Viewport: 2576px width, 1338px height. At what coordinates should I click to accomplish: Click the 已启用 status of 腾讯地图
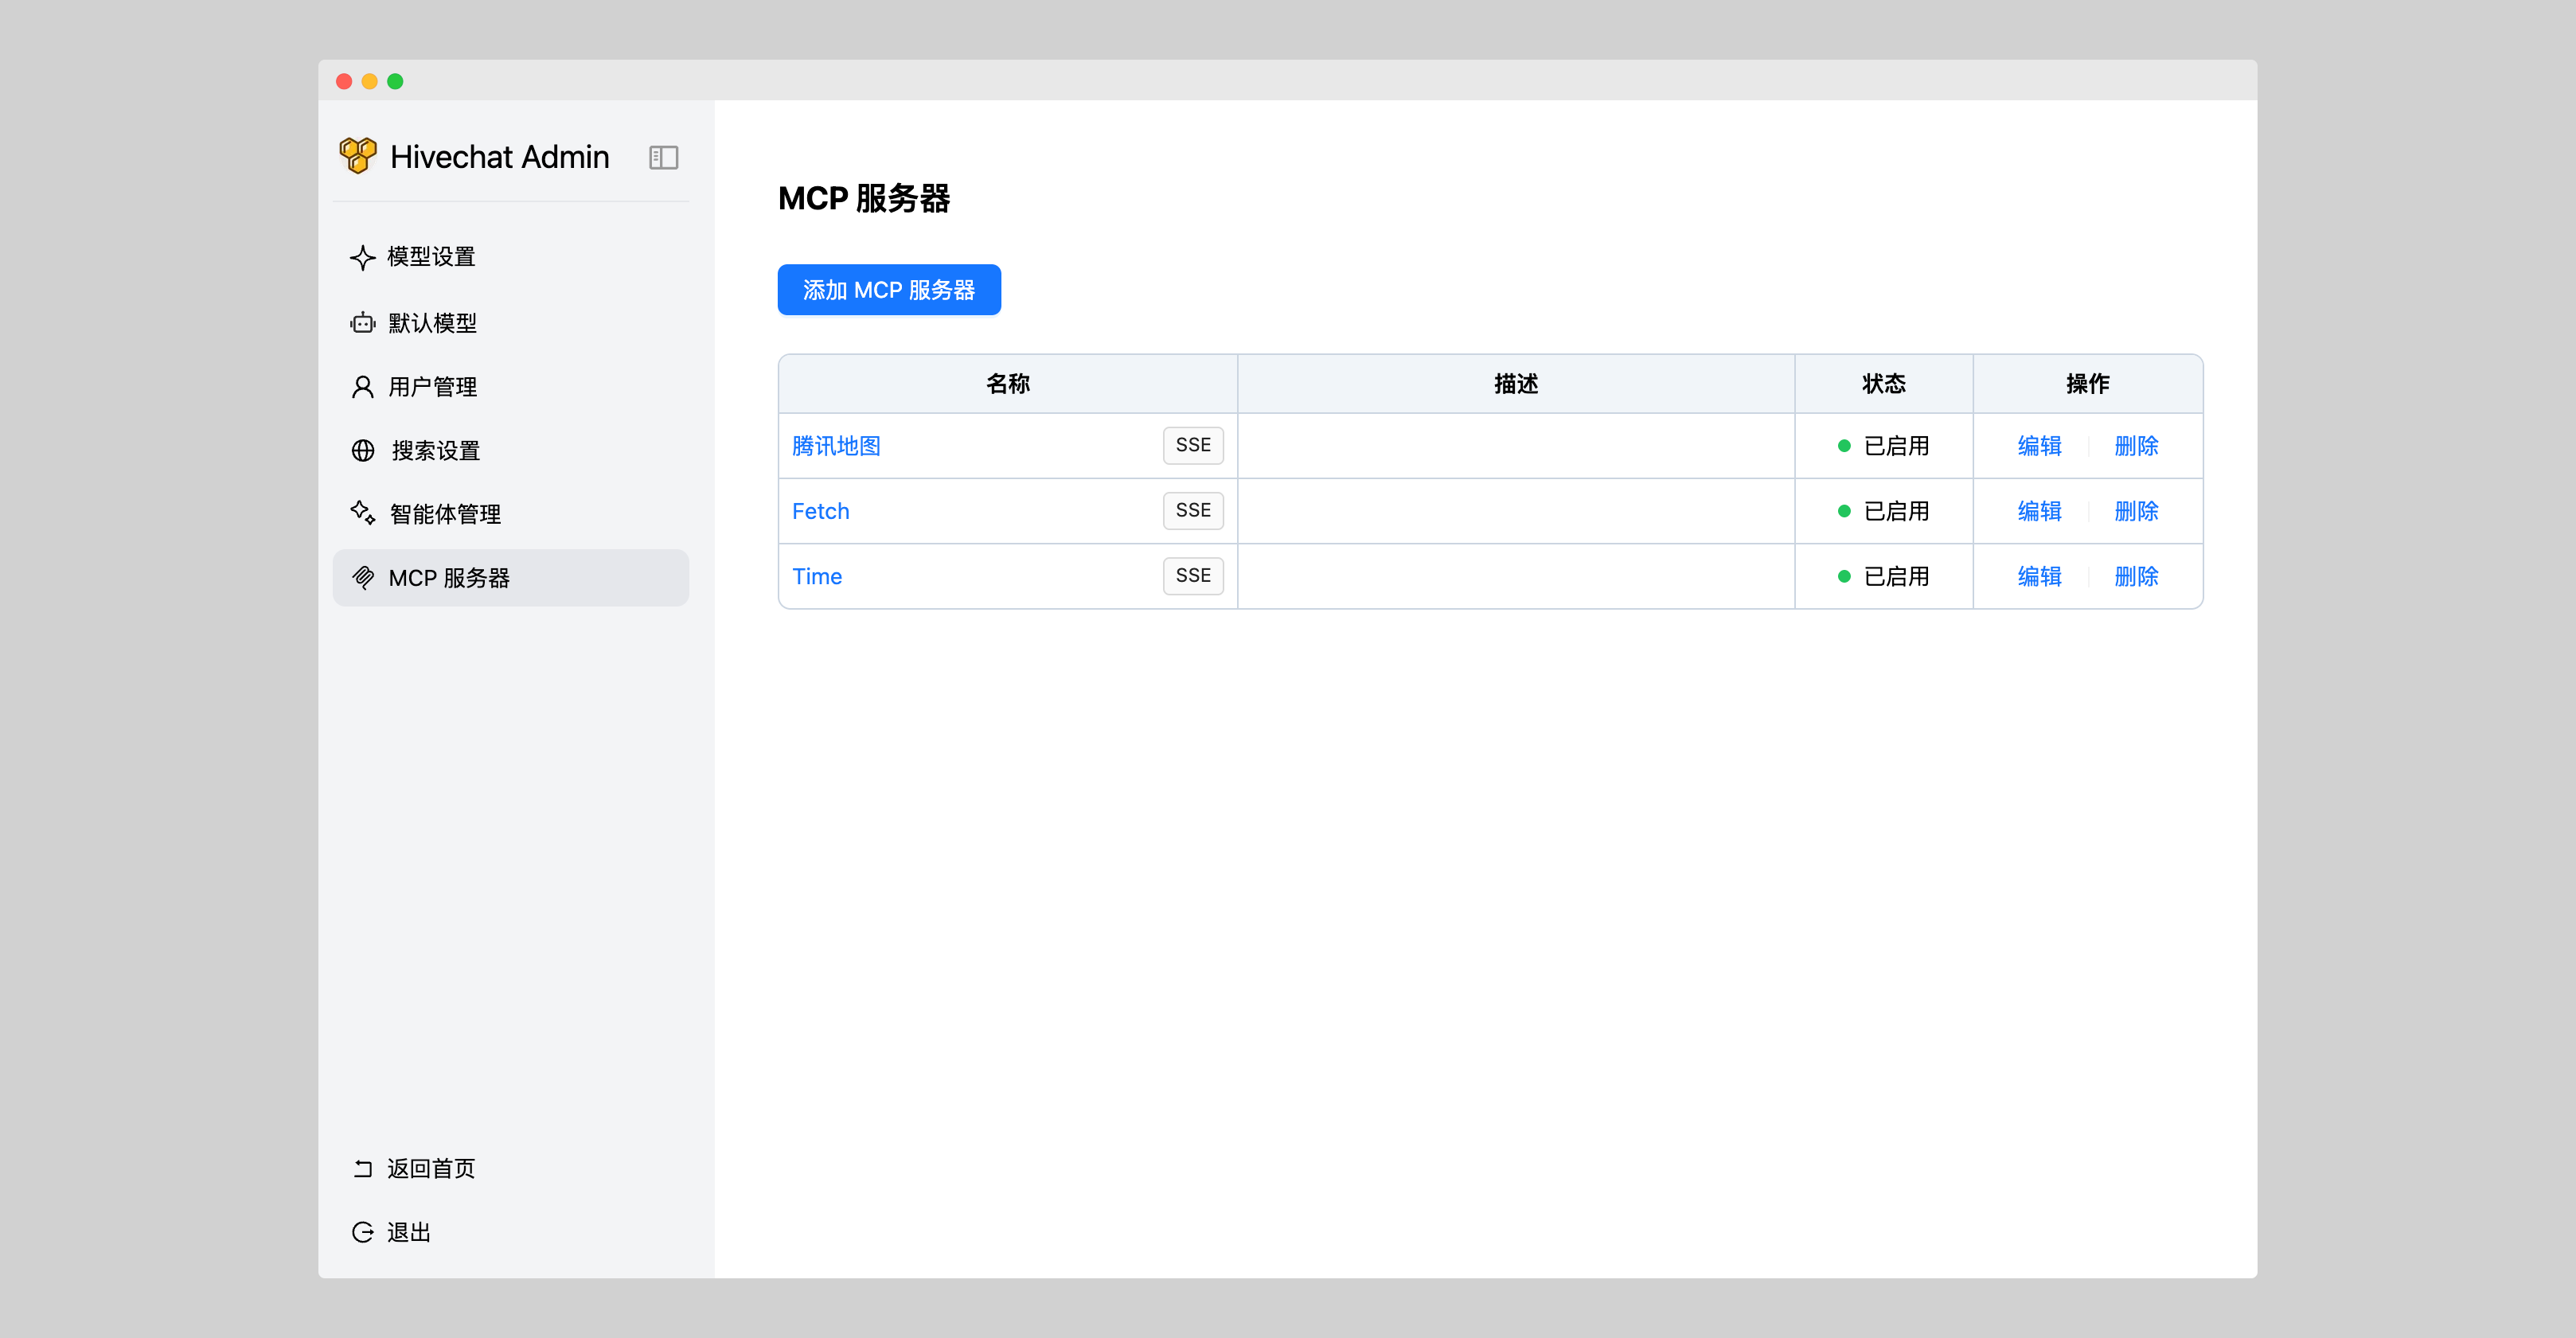tap(1896, 446)
